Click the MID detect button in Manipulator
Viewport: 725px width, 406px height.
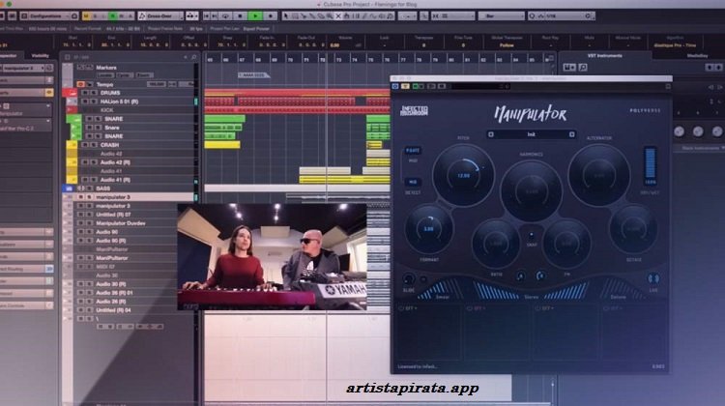413,182
